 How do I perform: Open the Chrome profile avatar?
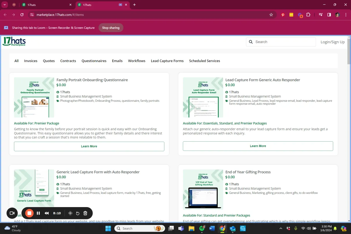(337, 15)
